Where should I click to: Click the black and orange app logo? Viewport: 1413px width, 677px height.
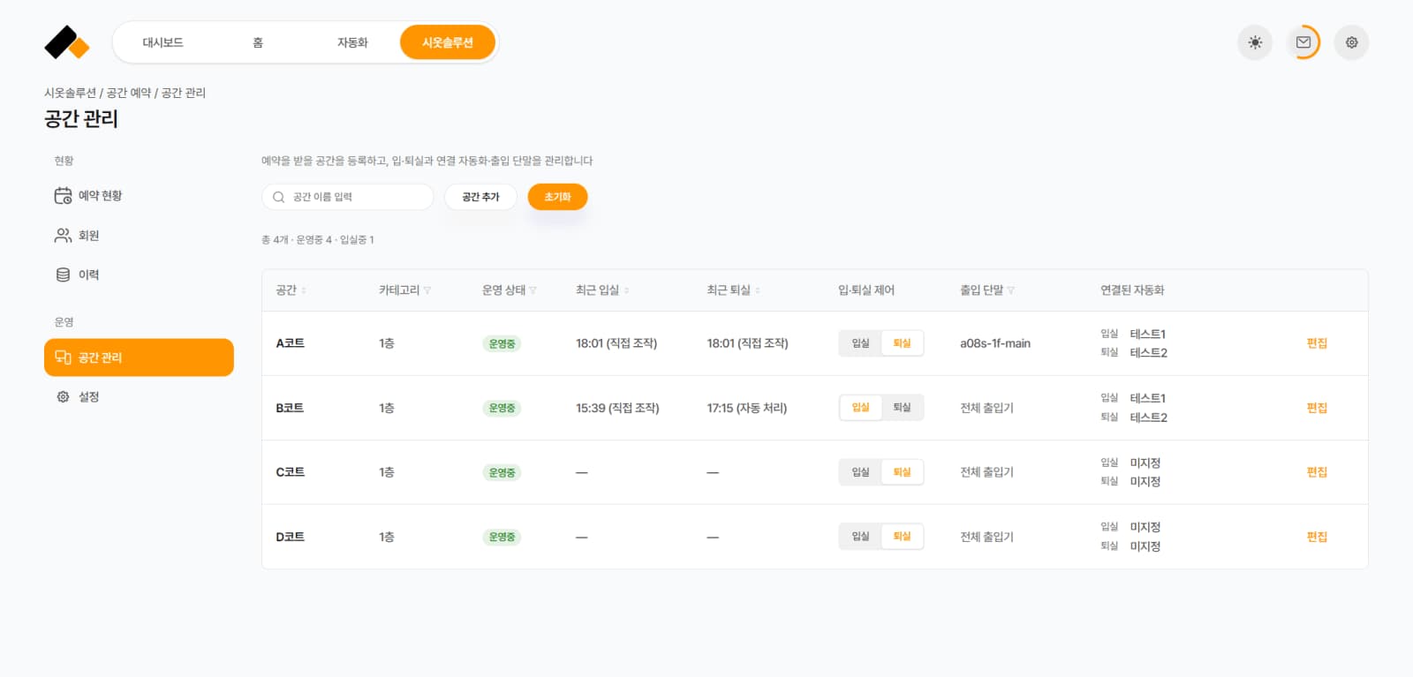click(67, 42)
